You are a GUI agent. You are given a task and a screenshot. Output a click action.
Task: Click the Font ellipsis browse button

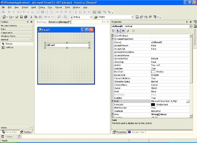pyautogui.click(x=188, y=101)
